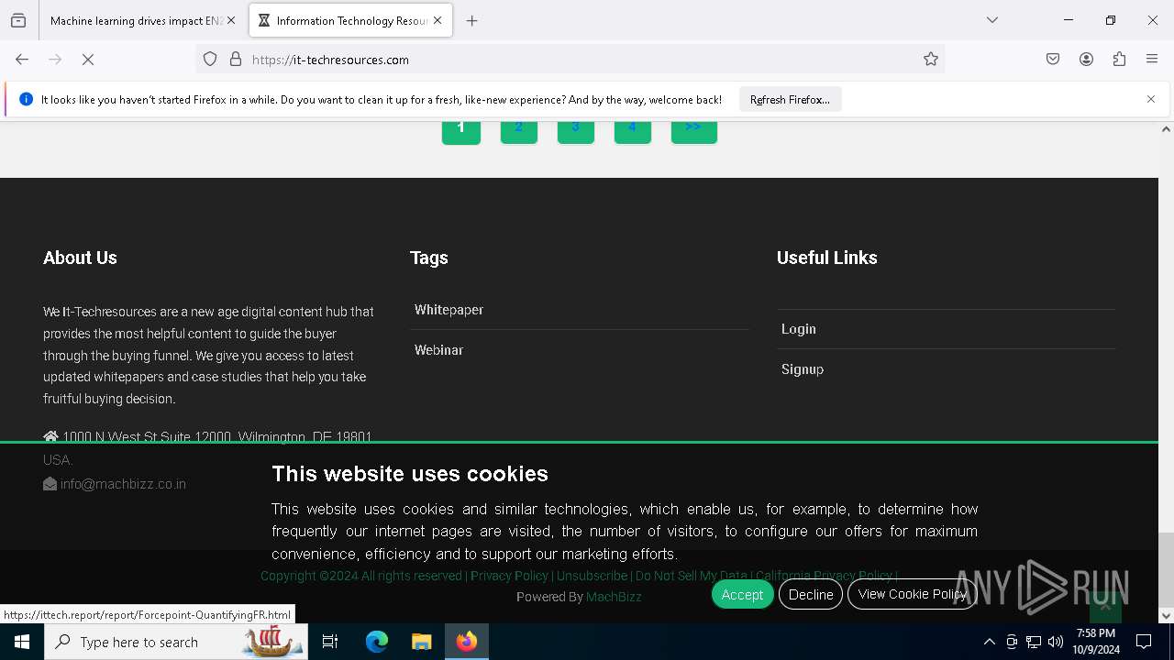View site security padlock information
1174x660 pixels.
tap(236, 60)
